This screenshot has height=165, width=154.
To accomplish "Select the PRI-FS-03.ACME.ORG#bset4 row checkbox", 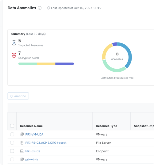I will [x=12, y=143].
